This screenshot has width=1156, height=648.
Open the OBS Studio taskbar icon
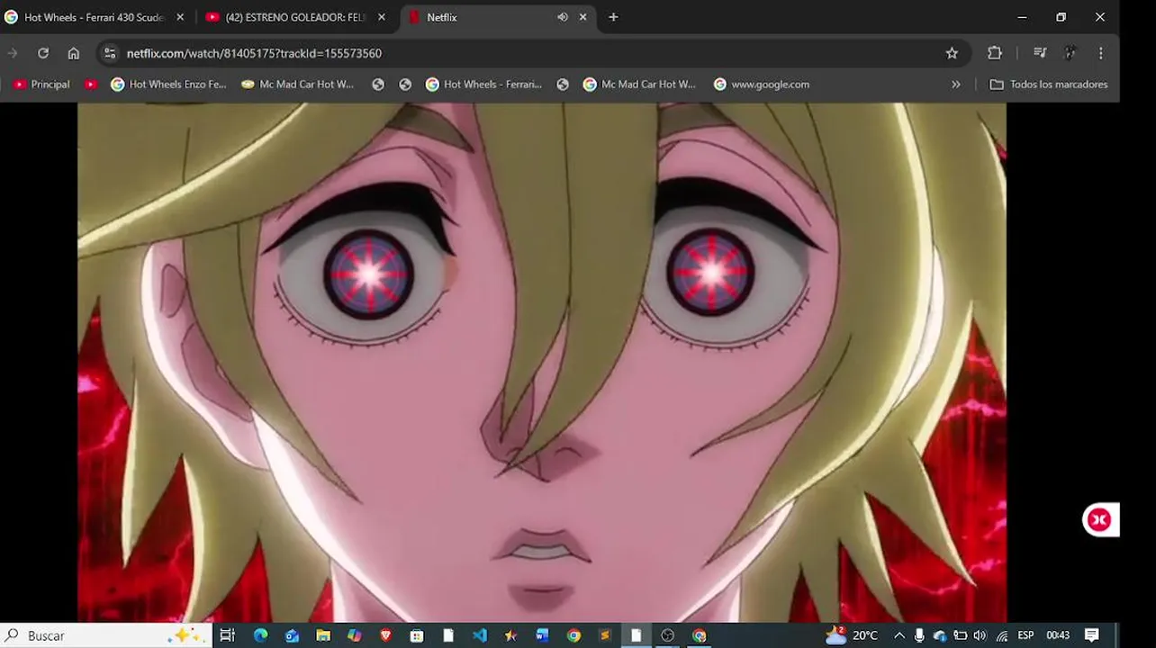[x=667, y=635]
